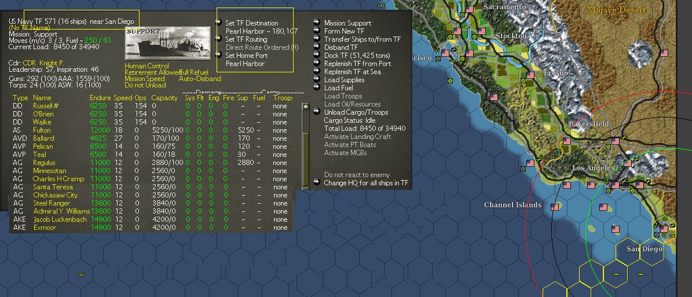Click arrow icon for Change HQ for all ships
The height and width of the screenshot is (297, 692).
316,182
